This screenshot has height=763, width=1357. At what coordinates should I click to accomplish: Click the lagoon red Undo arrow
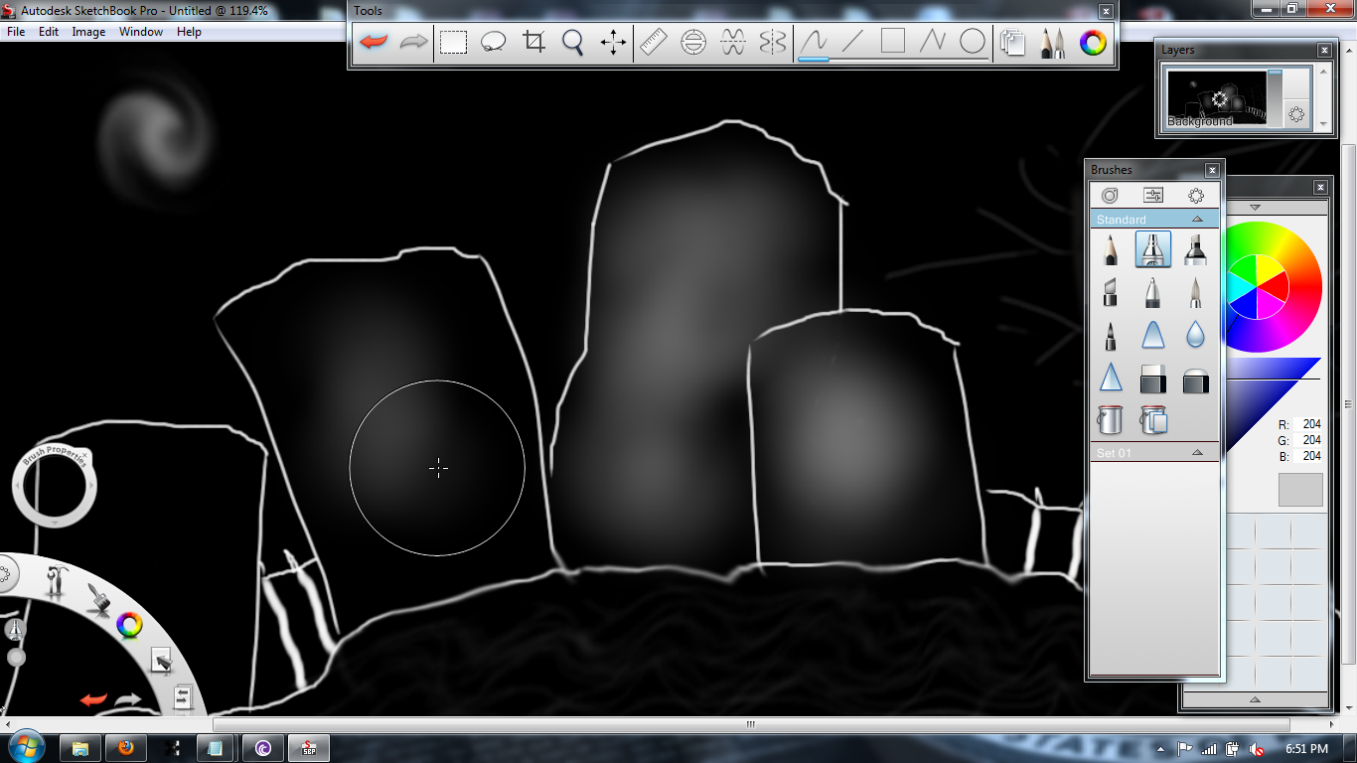click(94, 699)
